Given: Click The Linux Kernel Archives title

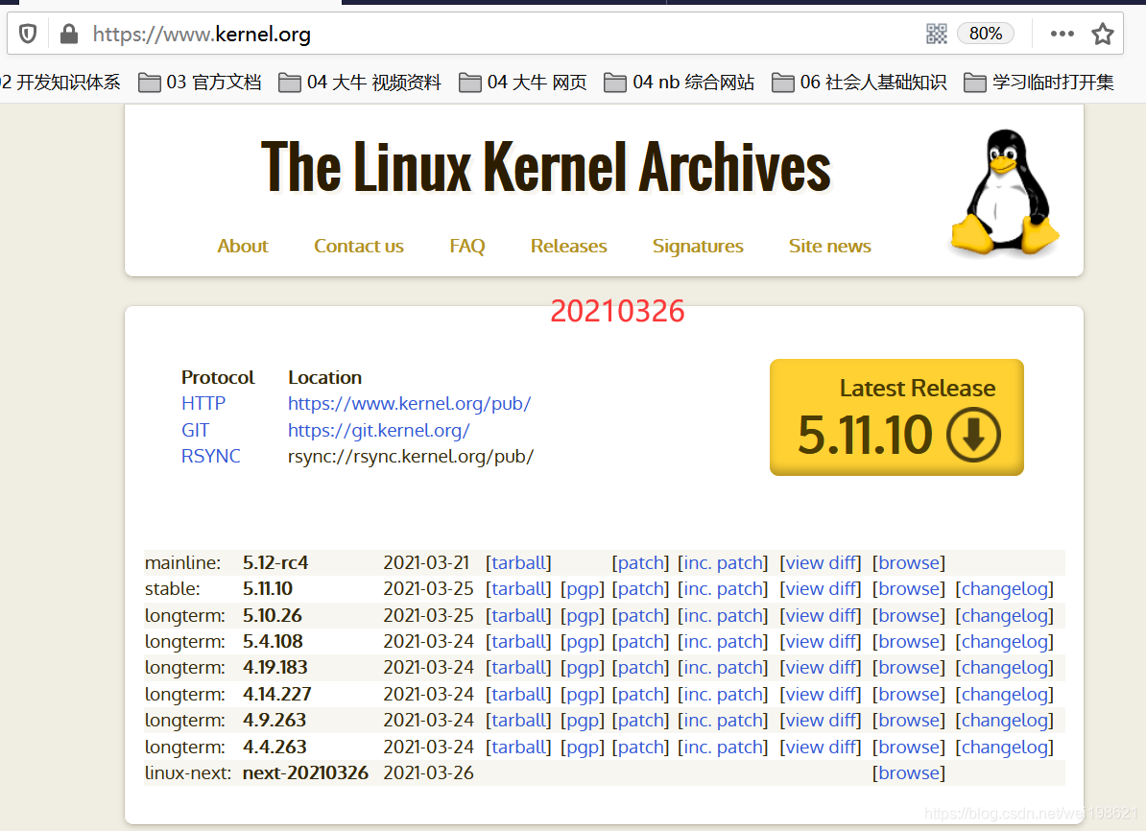Looking at the screenshot, I should pyautogui.click(x=546, y=167).
